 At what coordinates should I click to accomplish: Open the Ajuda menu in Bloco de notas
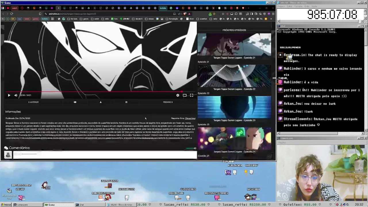point(314,6)
